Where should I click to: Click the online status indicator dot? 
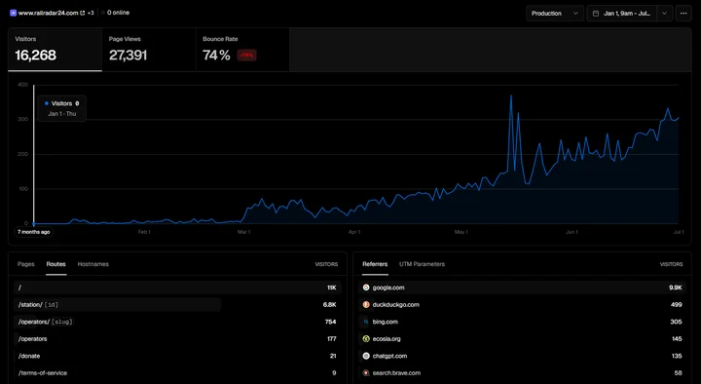tap(103, 13)
